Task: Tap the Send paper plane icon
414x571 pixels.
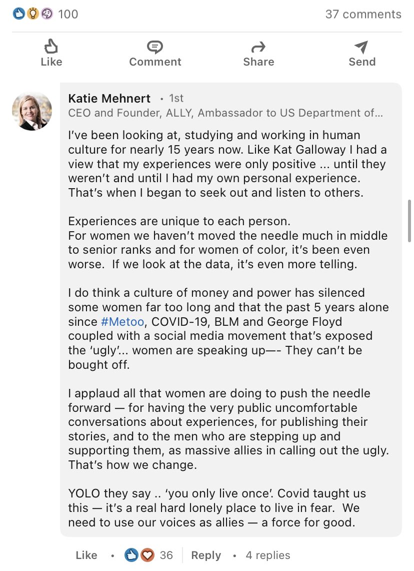Action: click(361, 47)
